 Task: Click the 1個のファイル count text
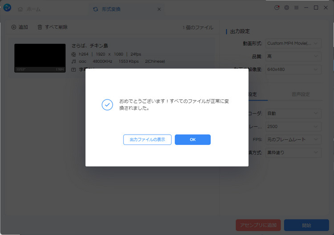(198, 28)
